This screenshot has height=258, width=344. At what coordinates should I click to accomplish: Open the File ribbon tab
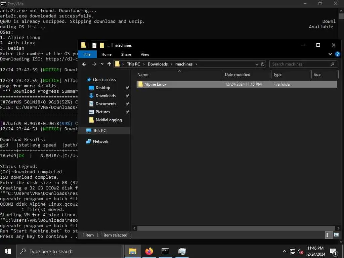click(87, 54)
